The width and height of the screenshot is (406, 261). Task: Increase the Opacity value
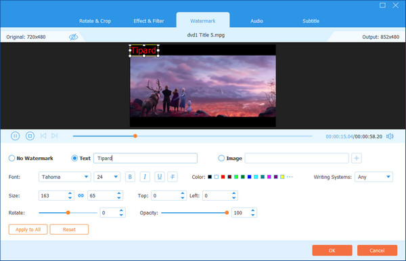click(x=252, y=210)
